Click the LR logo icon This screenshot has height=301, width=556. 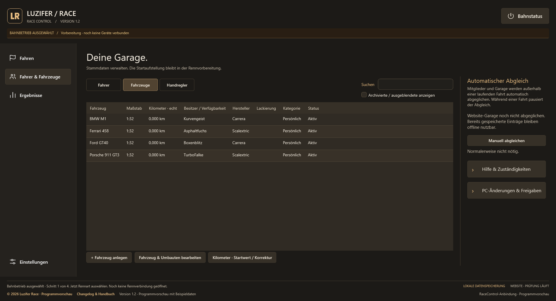[x=15, y=16]
